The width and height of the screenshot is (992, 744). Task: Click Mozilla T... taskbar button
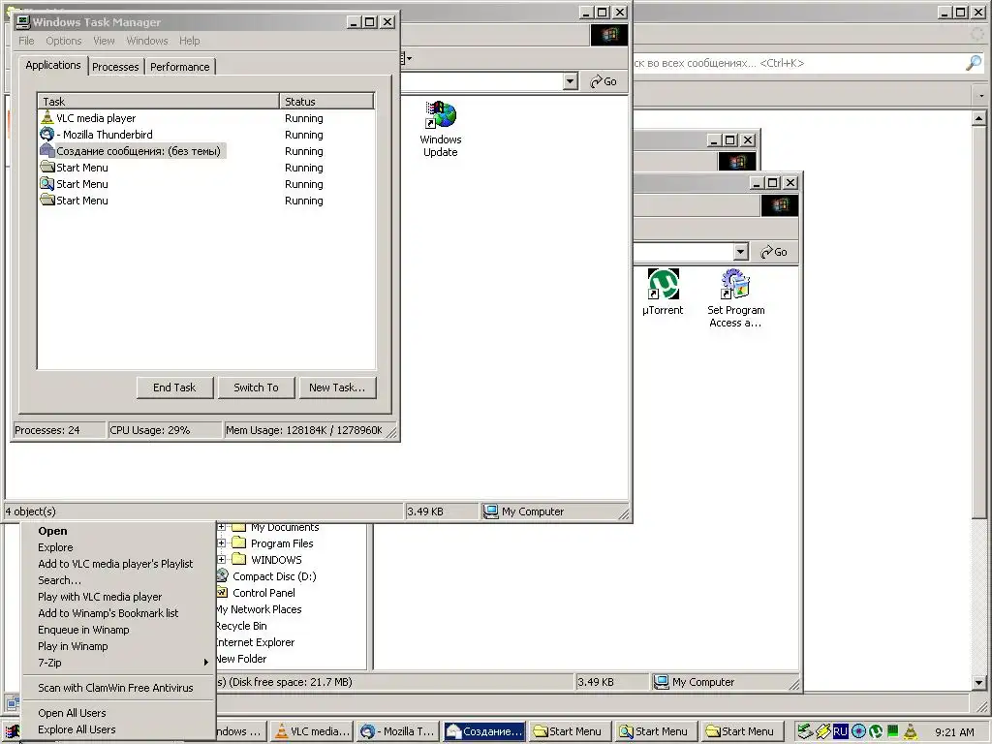tap(398, 731)
